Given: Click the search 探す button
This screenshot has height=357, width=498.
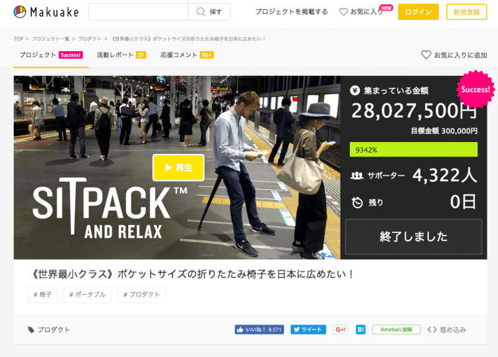Looking at the screenshot, I should [209, 12].
